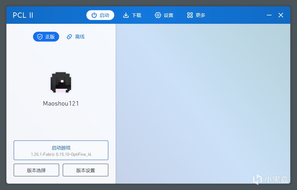
Task: Launch the game with 启动游戏 button
Action: [61, 150]
